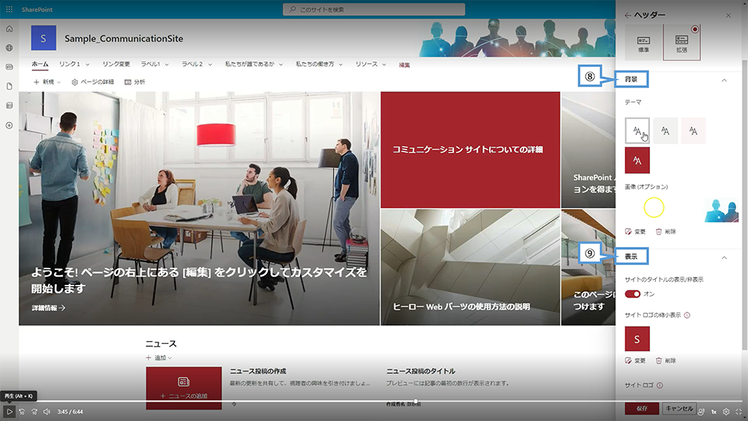Click the plus create icon in left rail
The height and width of the screenshot is (421, 748).
pyautogui.click(x=9, y=126)
